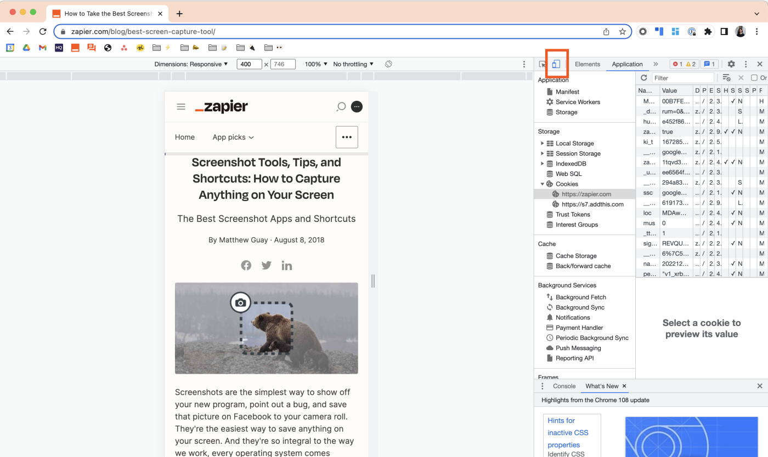Select the Manifest item in Application sidebar
The height and width of the screenshot is (457, 768).
point(567,92)
